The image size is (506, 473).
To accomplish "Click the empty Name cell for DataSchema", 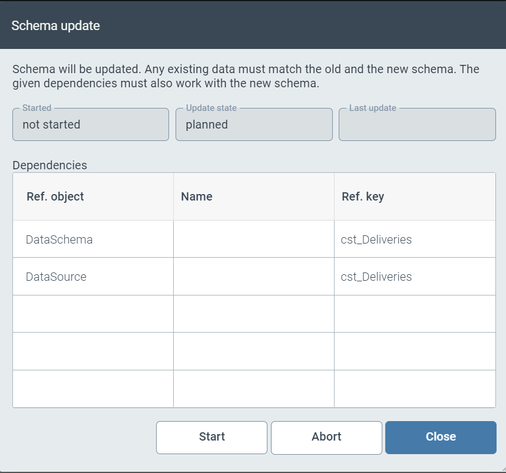I will (253, 239).
